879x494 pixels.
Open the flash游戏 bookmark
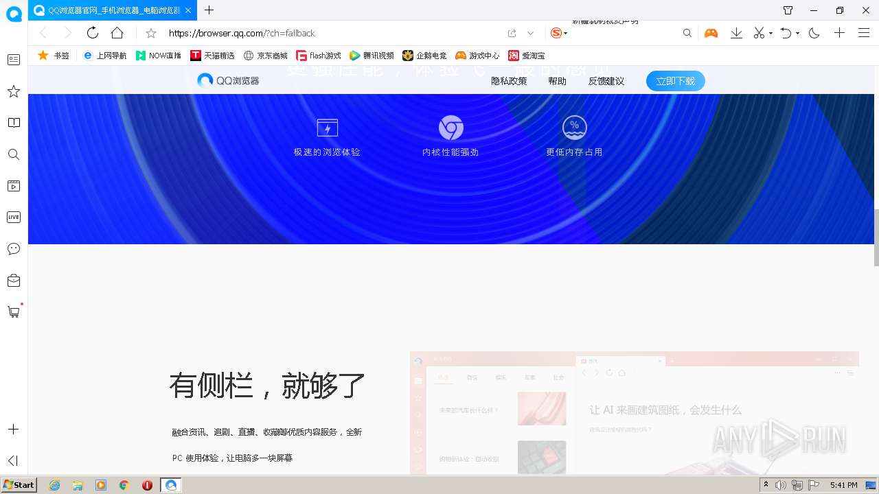[x=319, y=56]
